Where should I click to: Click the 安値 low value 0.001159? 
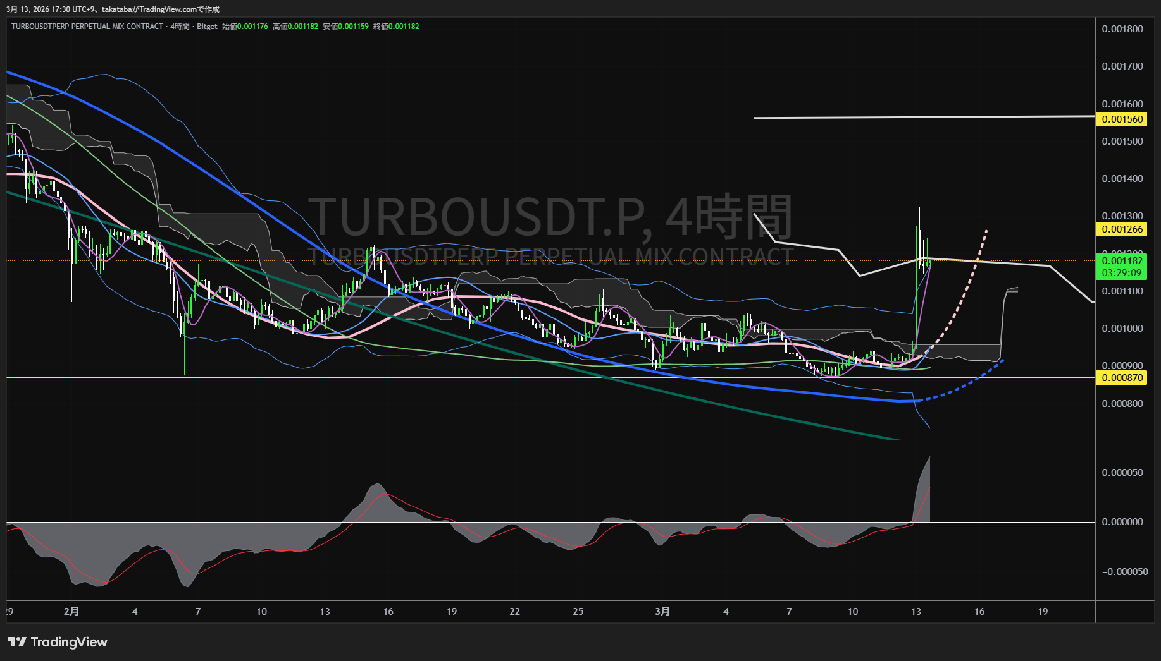click(353, 27)
